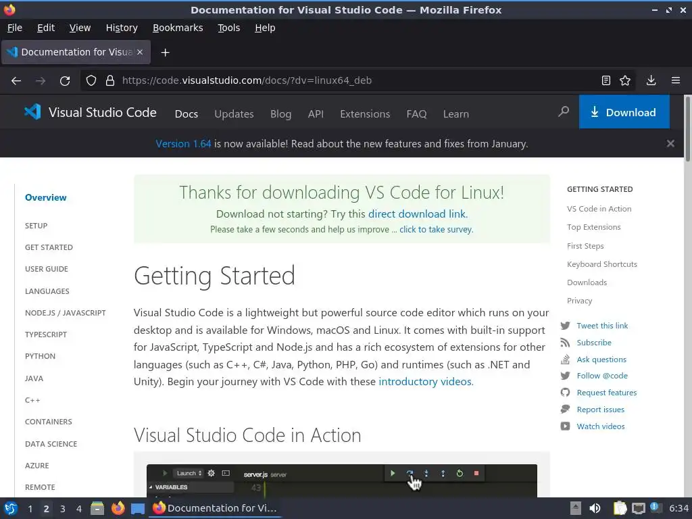Expand NODE.JS / JAVASCRIPT sidebar section
The height and width of the screenshot is (519, 692).
[x=66, y=313]
